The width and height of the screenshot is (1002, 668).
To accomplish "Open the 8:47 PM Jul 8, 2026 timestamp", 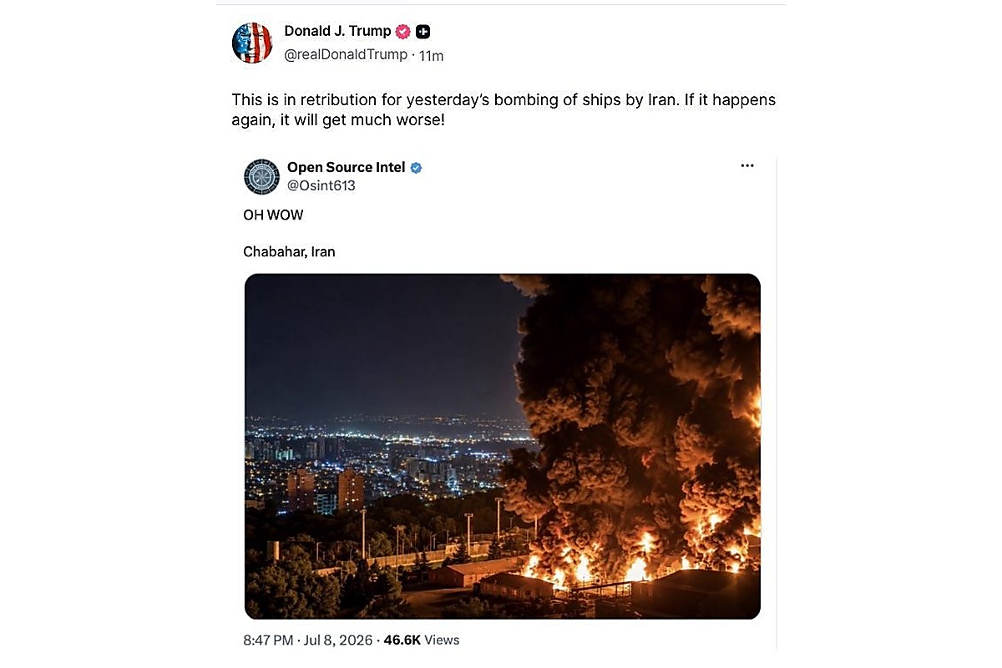I will (308, 640).
